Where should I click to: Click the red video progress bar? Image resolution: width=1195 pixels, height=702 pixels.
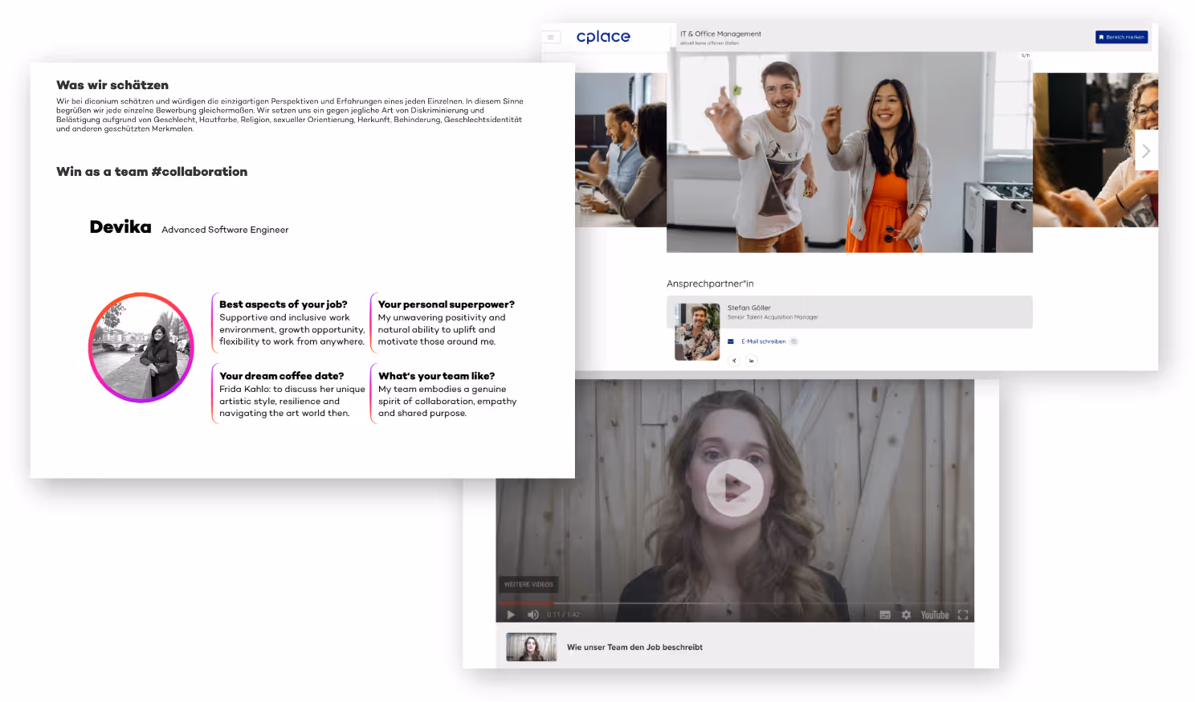tap(525, 603)
